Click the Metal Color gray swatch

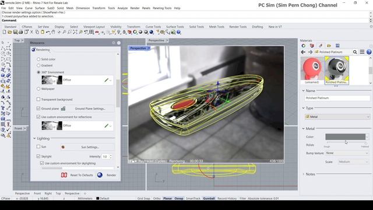pyautogui.click(x=345, y=136)
